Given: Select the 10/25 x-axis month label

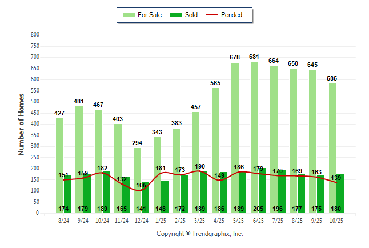Looking at the screenshot, I should coord(335,219).
